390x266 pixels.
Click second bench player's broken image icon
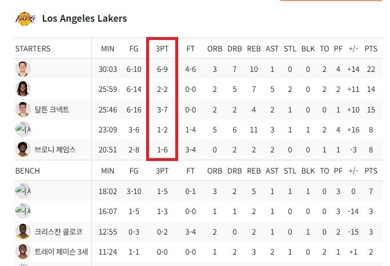[23, 211]
